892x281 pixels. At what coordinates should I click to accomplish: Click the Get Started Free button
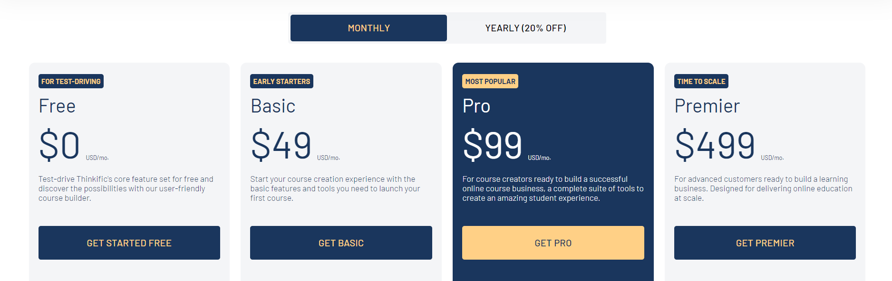pyautogui.click(x=129, y=243)
